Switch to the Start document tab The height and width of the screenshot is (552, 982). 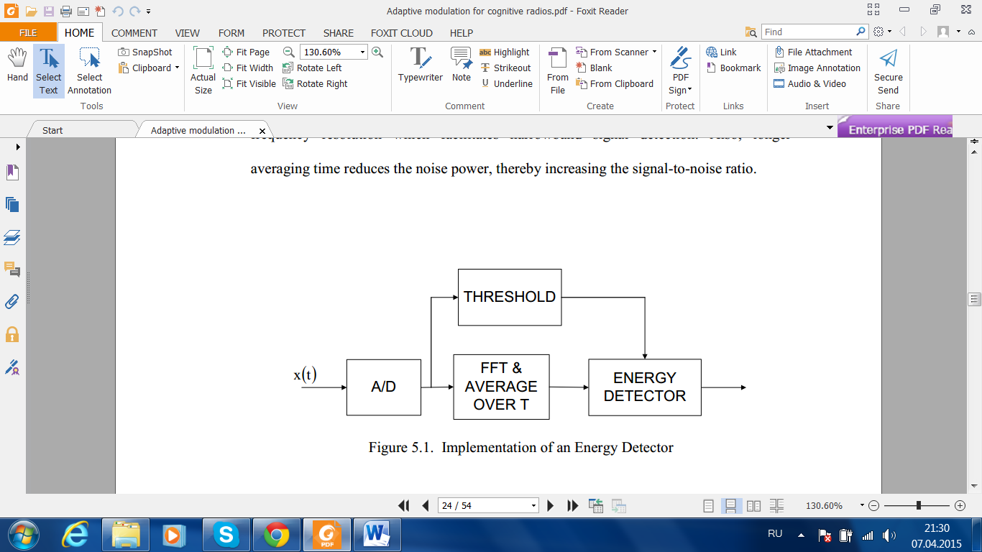(x=52, y=130)
